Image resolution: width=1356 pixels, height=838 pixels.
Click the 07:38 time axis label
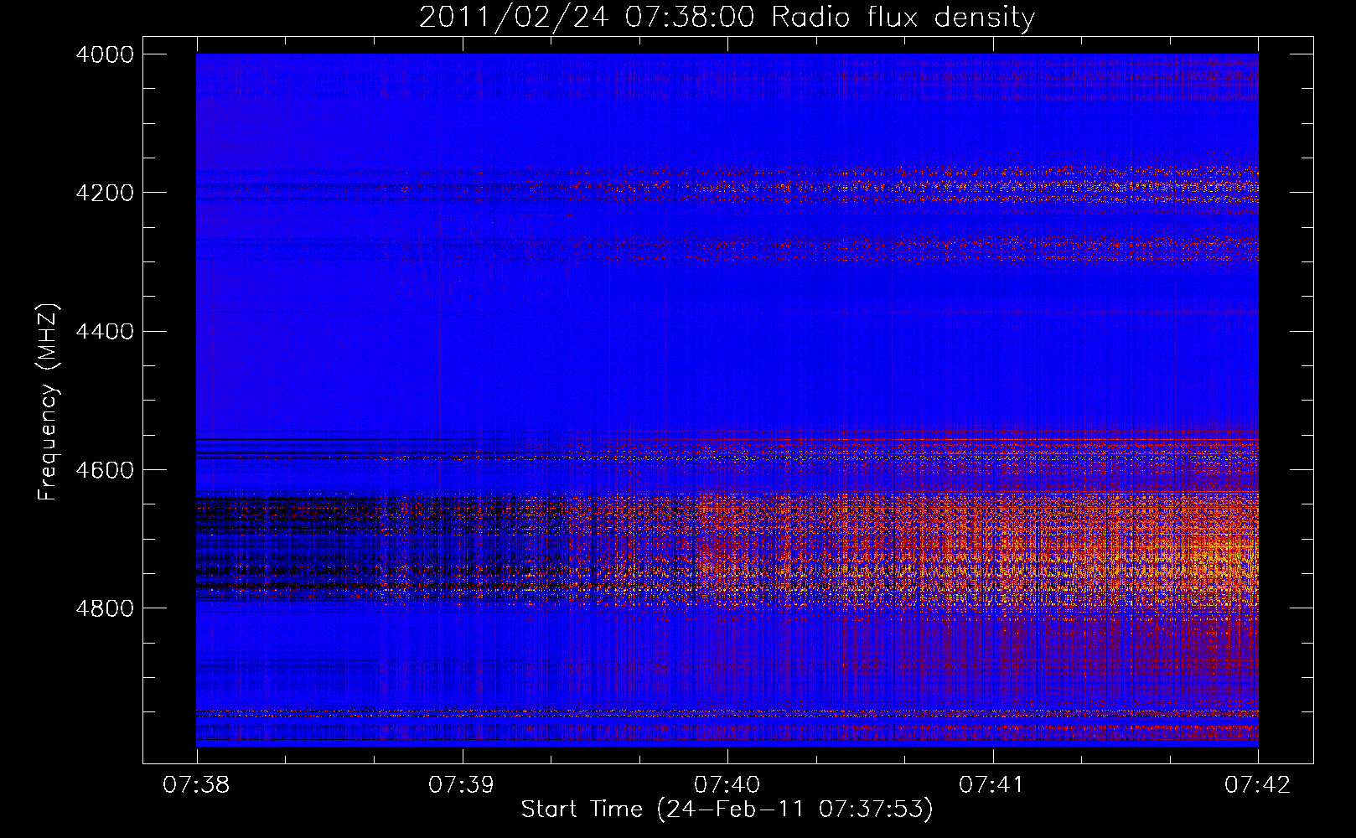(x=197, y=785)
